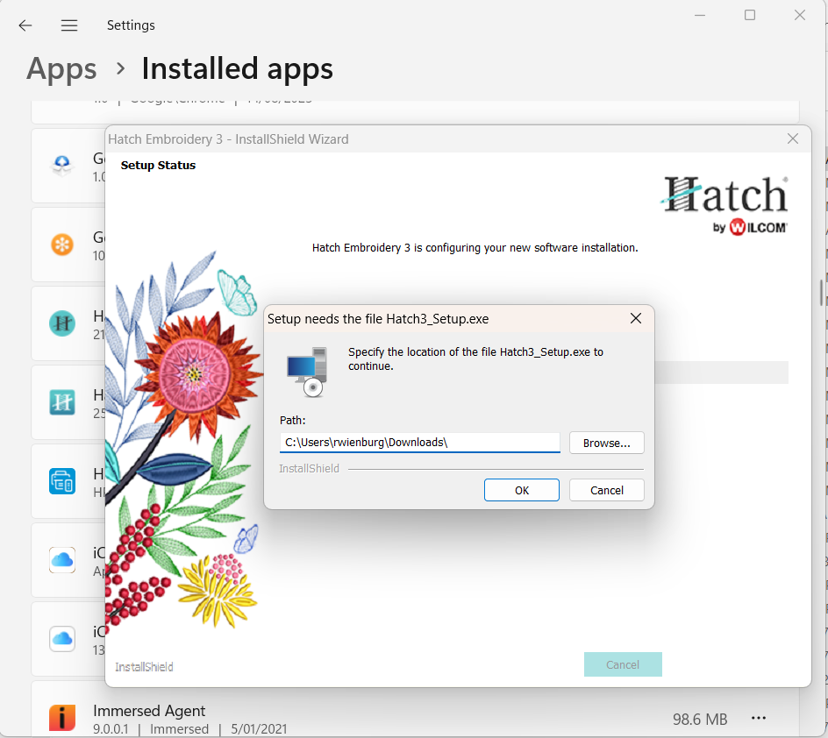Image resolution: width=828 pixels, height=738 pixels.
Task: Click the Settings window title text
Action: (x=131, y=25)
